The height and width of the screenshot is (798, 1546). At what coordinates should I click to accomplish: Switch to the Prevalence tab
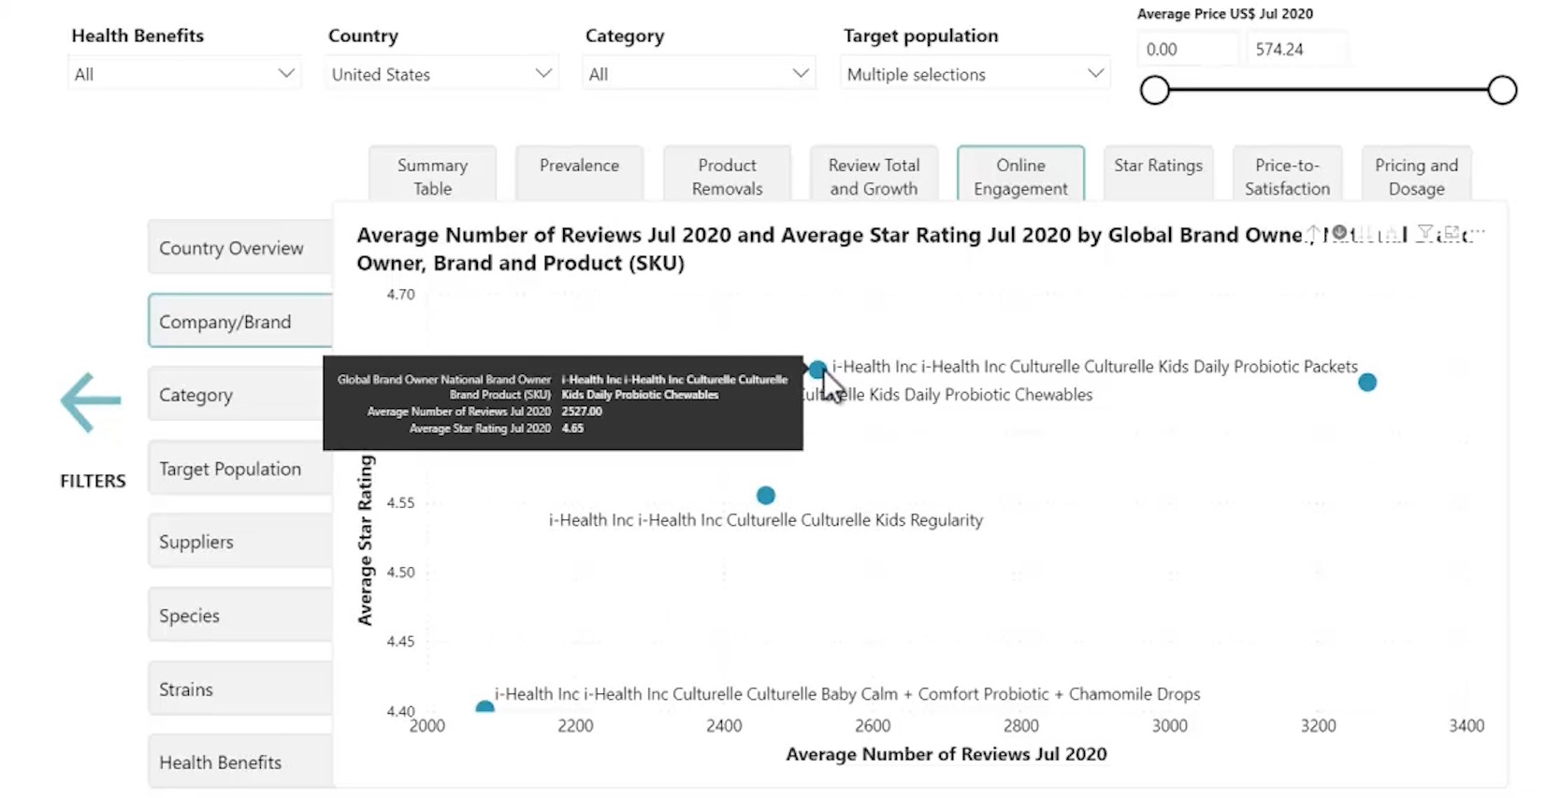pyautogui.click(x=579, y=173)
